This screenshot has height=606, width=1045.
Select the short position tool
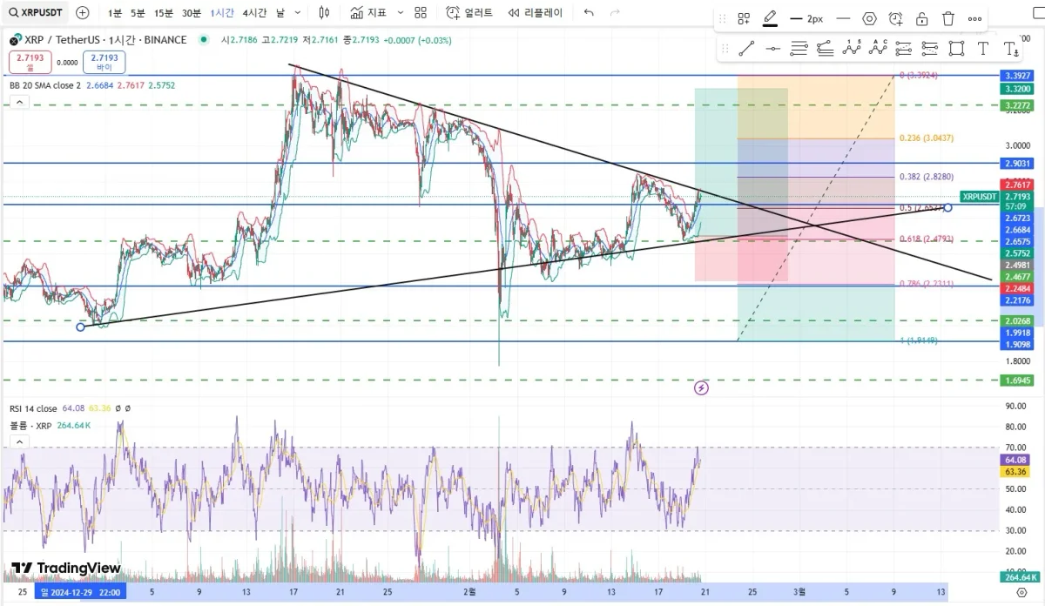930,49
